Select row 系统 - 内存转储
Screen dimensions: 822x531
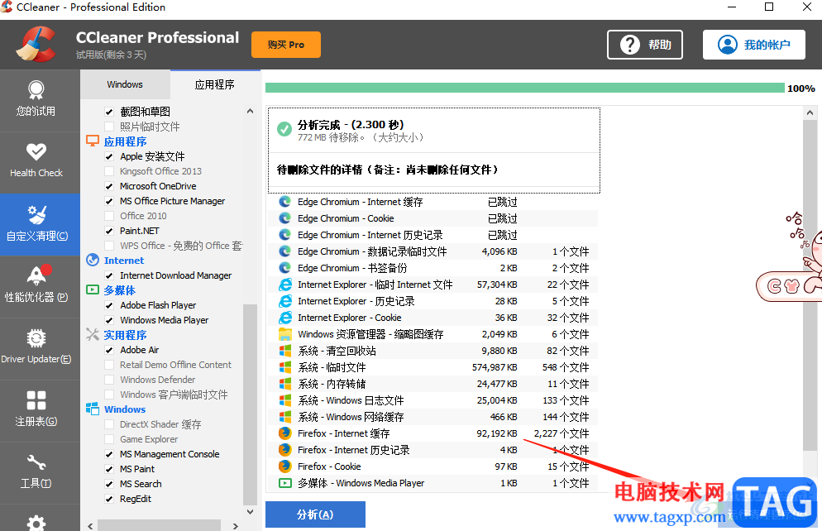(433, 384)
